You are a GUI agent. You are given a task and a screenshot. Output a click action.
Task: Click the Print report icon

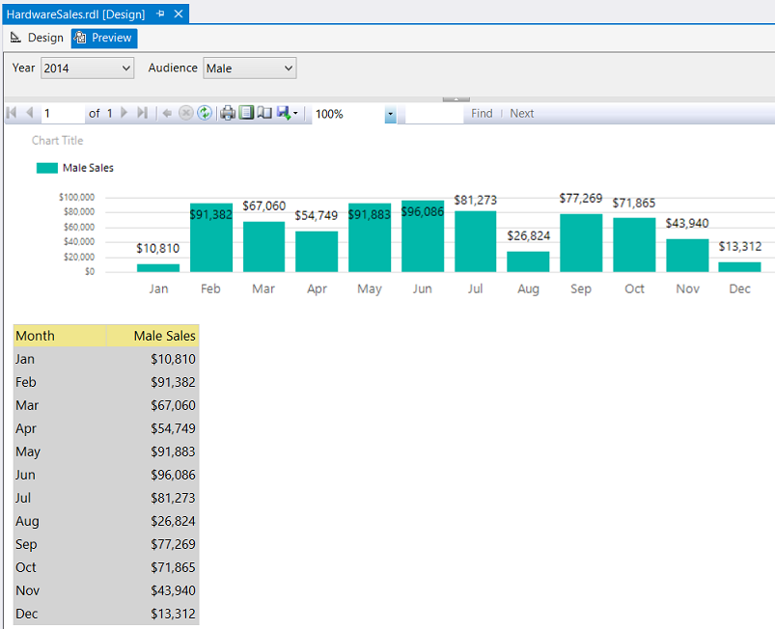coord(228,113)
